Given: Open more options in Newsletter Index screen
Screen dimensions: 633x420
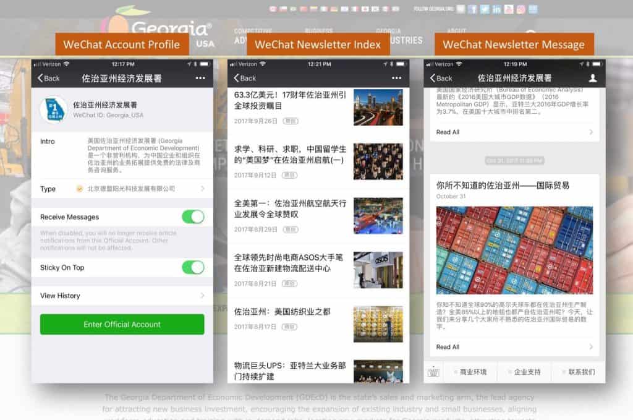Looking at the screenshot, I should (x=396, y=79).
